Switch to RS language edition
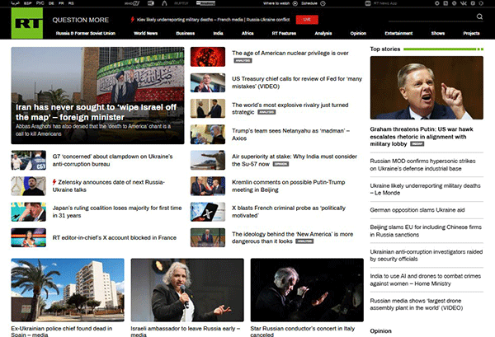This screenshot has width=495, height=337. [71, 3]
